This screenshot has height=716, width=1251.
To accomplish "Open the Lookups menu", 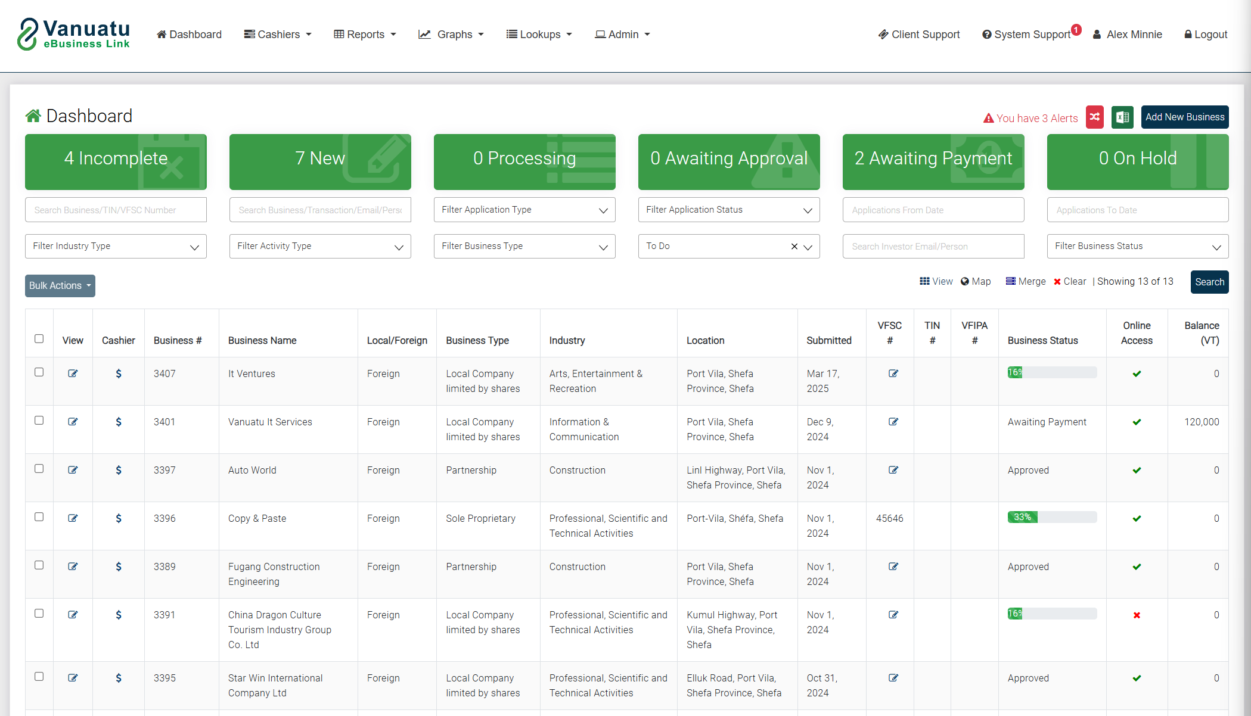I will [539, 35].
